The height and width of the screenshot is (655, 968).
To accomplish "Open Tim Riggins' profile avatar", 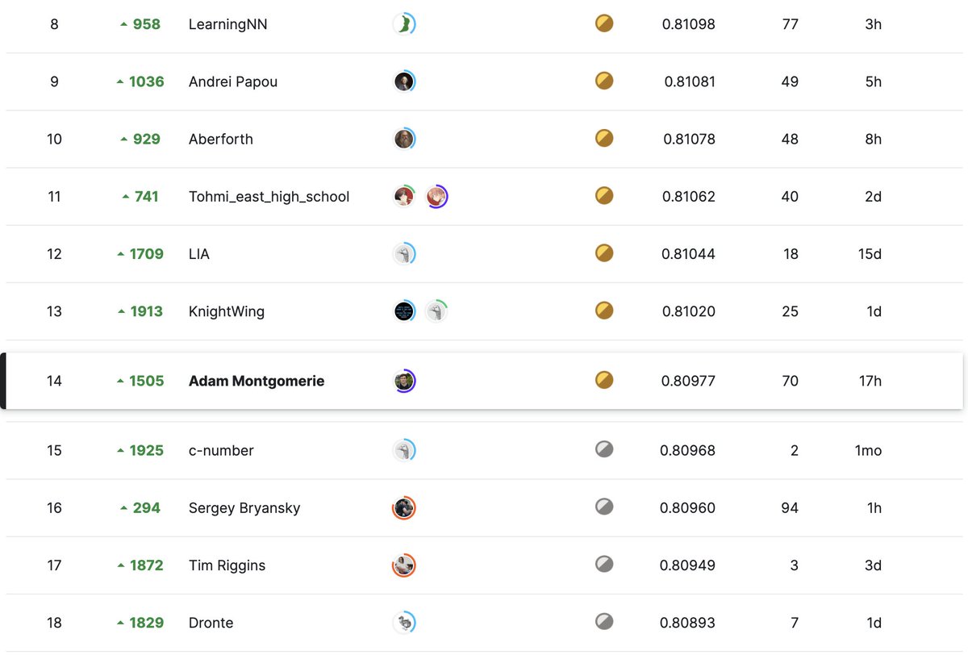I will point(404,565).
